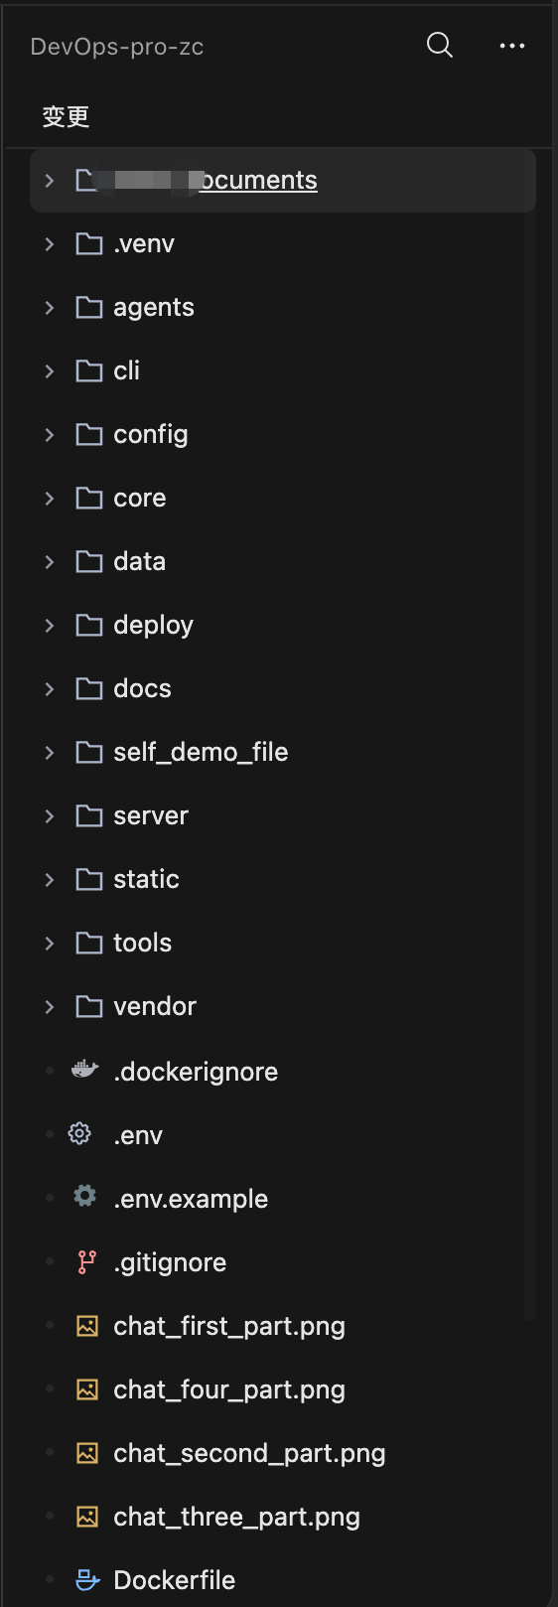Click the cog icon beside .env.example
This screenshot has width=558, height=1607.
(85, 1196)
